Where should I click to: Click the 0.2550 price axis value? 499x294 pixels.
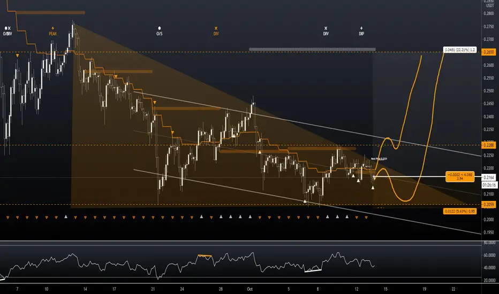[489, 78]
